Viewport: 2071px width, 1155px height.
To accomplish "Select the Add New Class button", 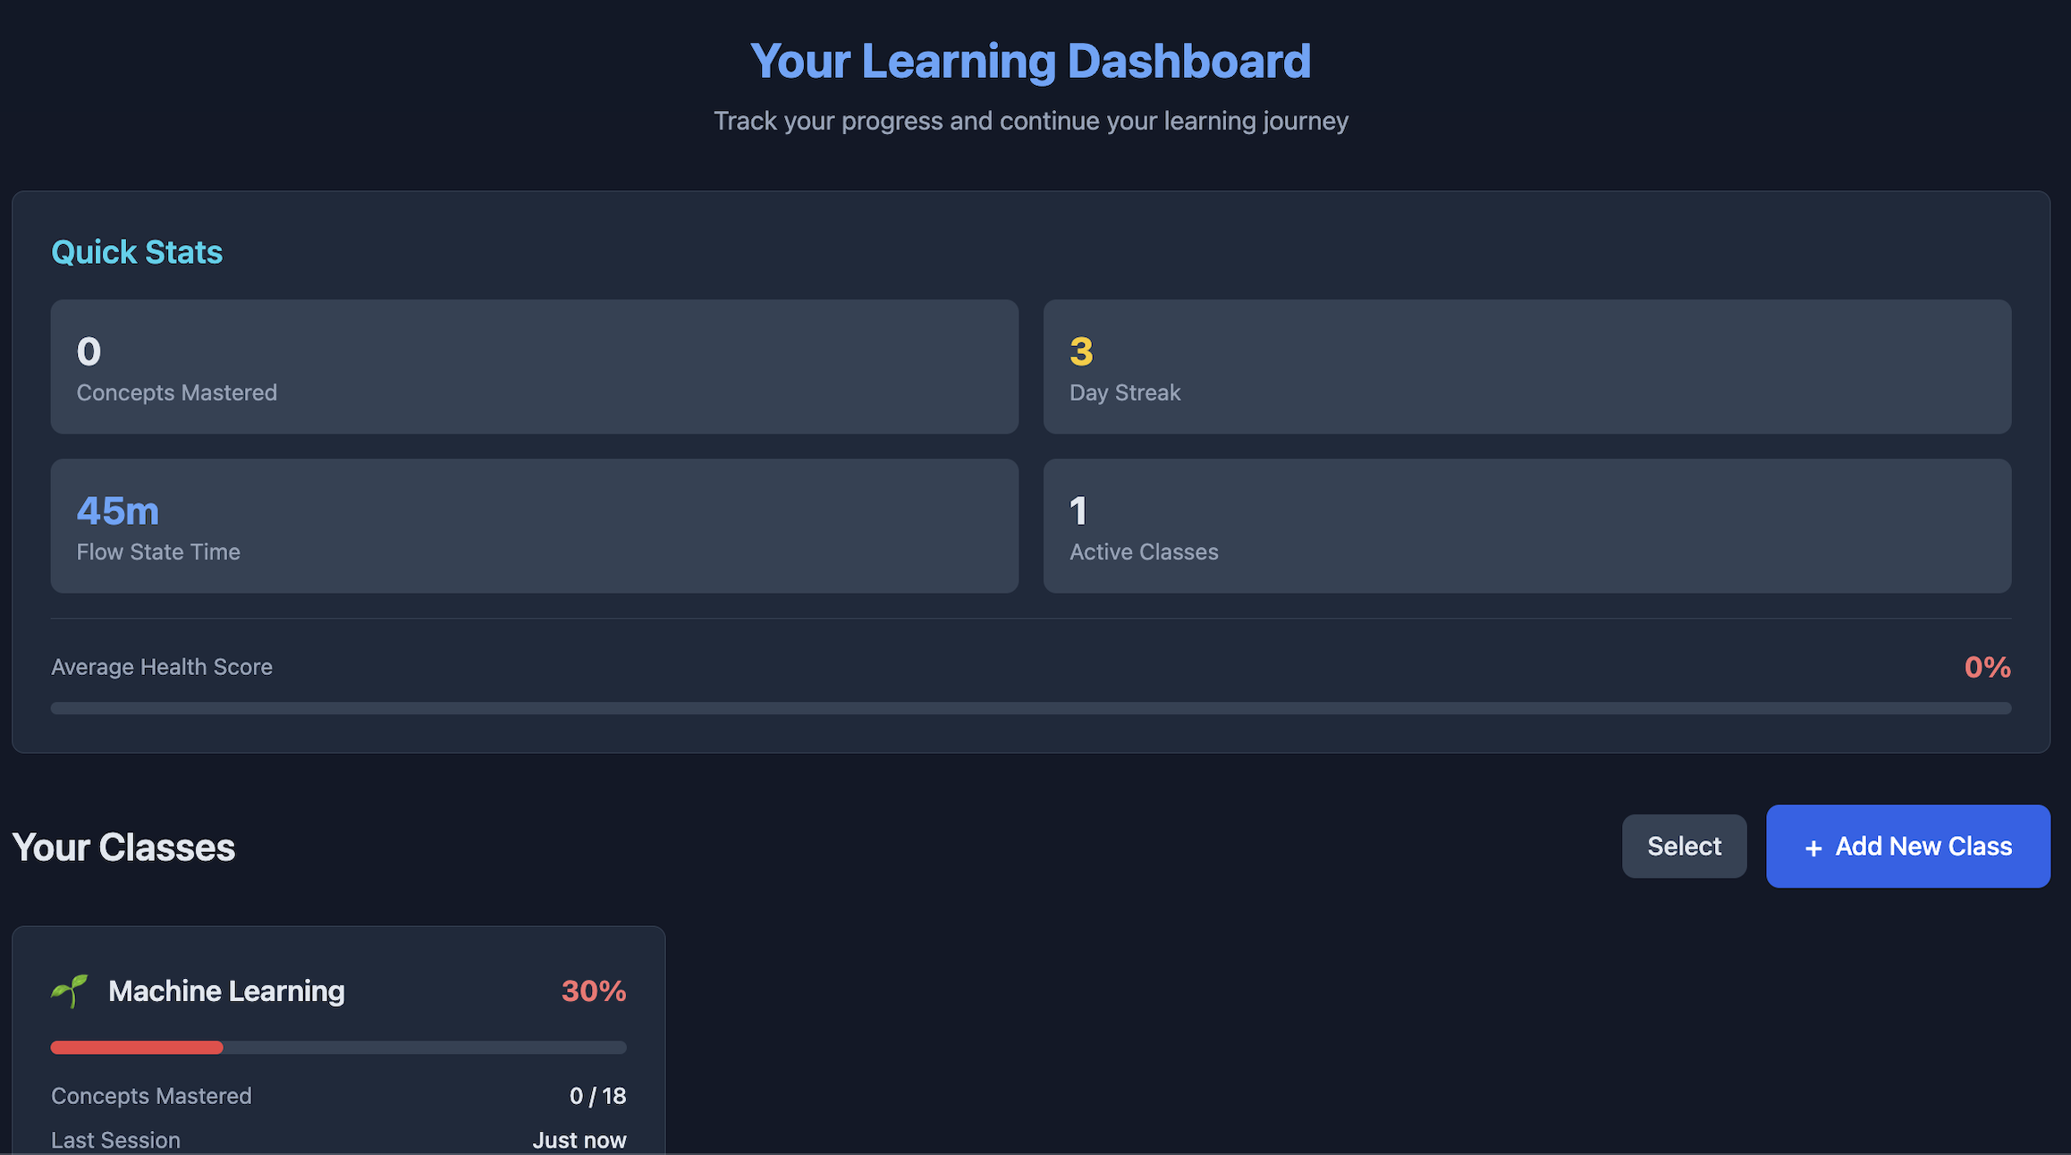I will click(x=1908, y=846).
